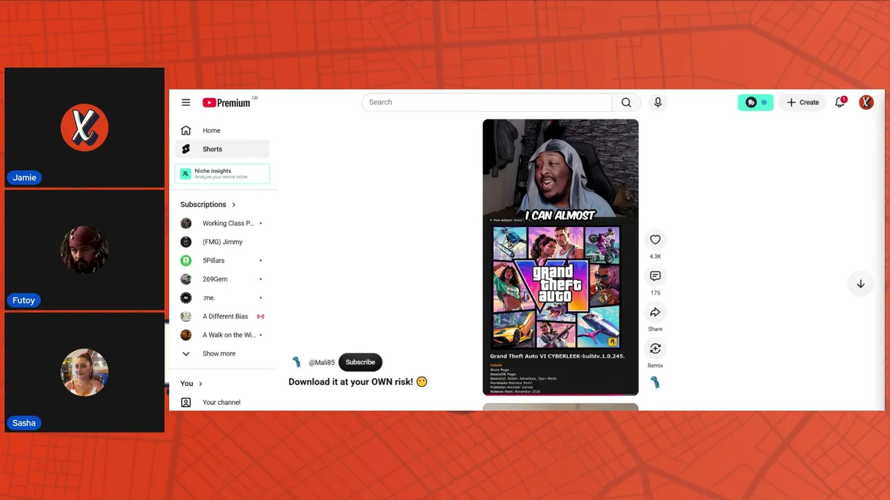890x500 pixels.
Task: Subscribe to @Mali85
Action: (360, 362)
